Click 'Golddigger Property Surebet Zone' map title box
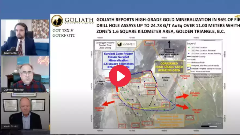Viewport: 240px width, 135px height. 105,45
